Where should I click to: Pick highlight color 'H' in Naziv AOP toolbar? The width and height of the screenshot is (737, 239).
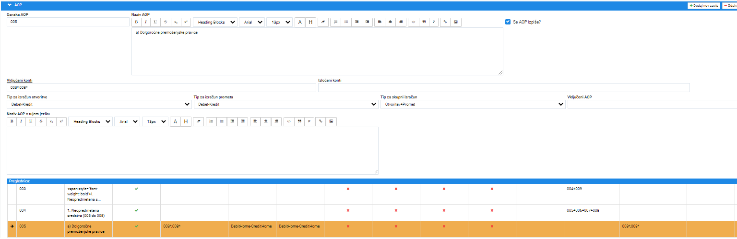(x=310, y=22)
